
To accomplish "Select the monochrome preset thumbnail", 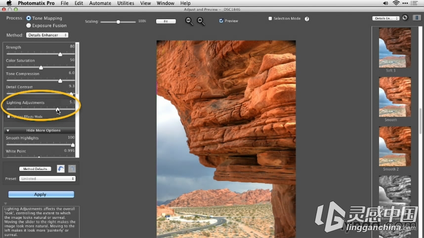I will pos(395,196).
